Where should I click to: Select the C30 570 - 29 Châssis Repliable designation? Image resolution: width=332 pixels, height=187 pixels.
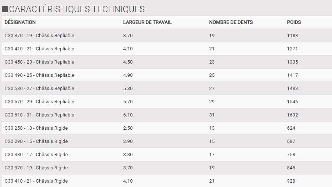pyautogui.click(x=39, y=102)
